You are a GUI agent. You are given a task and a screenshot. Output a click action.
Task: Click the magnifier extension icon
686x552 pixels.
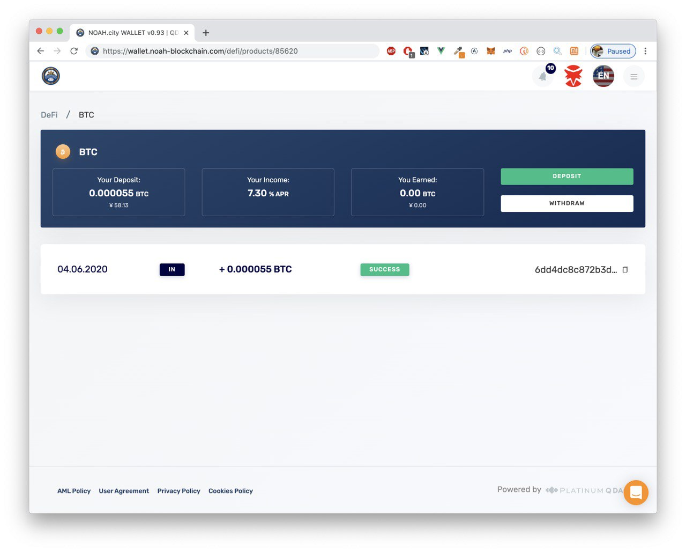coord(557,51)
